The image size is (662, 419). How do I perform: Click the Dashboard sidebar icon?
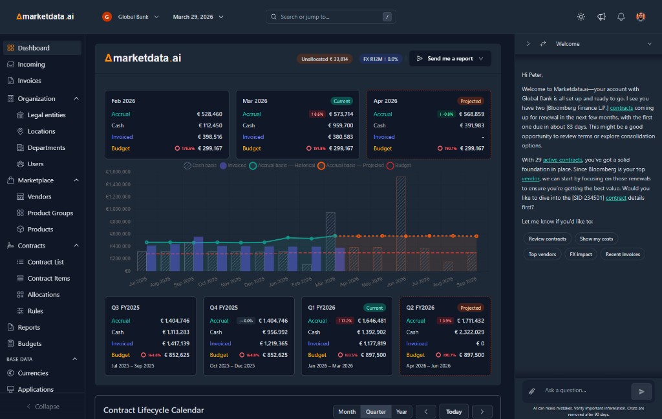[10, 48]
